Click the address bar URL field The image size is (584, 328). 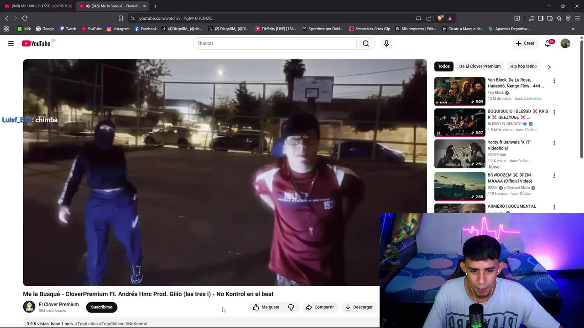point(274,18)
